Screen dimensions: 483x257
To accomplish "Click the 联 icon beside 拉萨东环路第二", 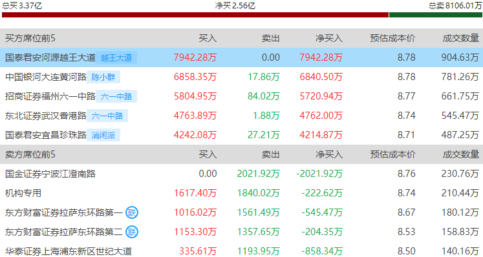I will click(132, 232).
